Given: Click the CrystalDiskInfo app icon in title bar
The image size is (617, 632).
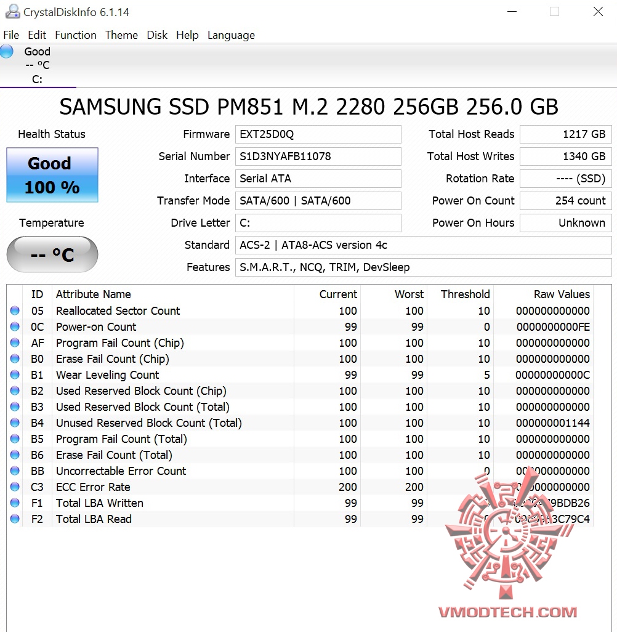Looking at the screenshot, I should [12, 12].
